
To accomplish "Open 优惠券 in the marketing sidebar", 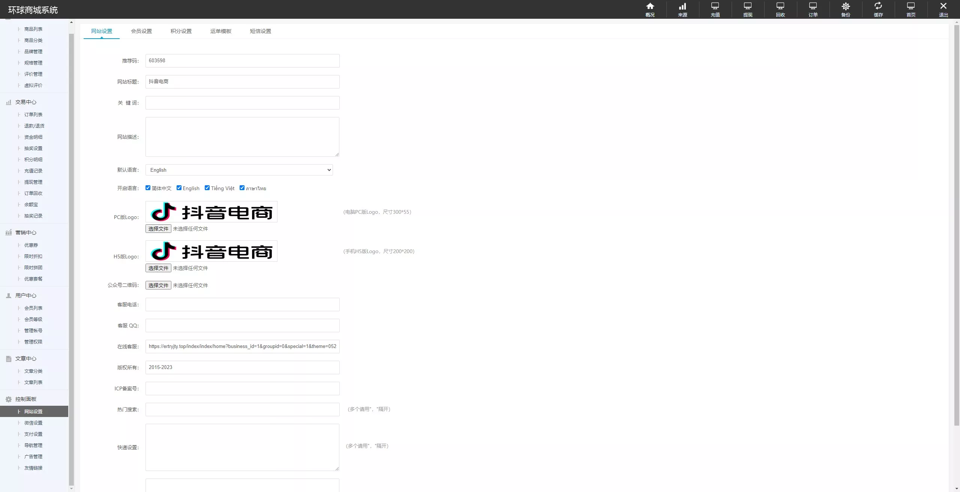I will tap(31, 245).
